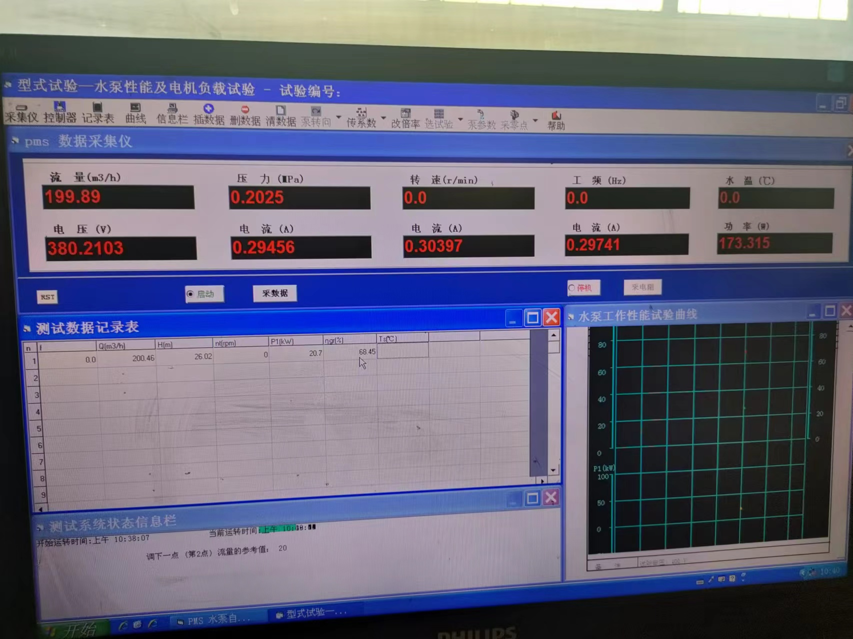Screen dimensions: 853x639
Task: Click the 电压 value 380.2103 display
Action: (121, 248)
